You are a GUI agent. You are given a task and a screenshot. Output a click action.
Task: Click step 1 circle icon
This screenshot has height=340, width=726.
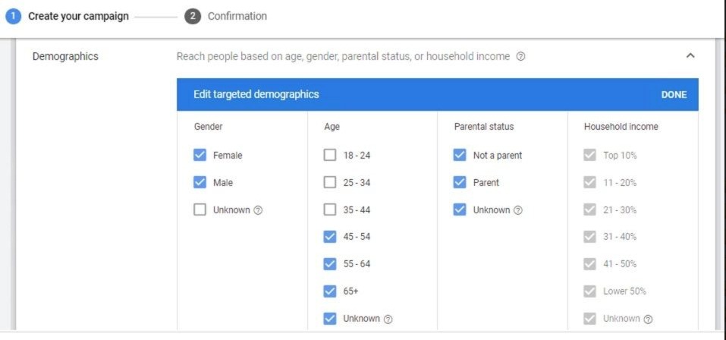pos(12,16)
